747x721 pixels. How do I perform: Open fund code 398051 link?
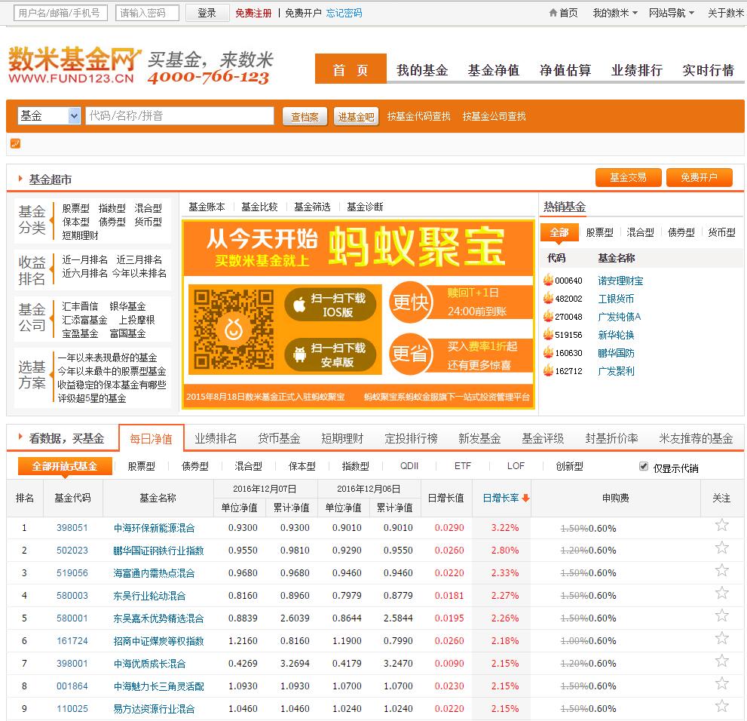[x=72, y=527]
